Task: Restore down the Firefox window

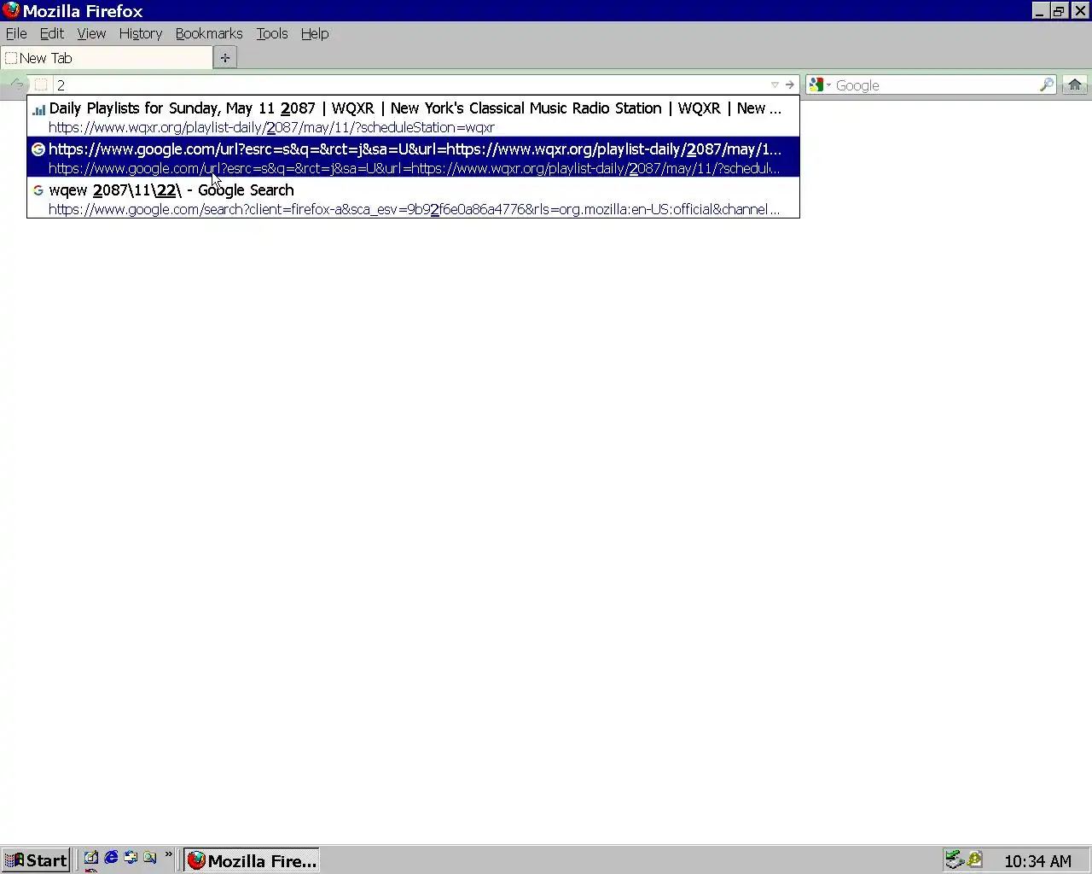Action: click(x=1059, y=11)
